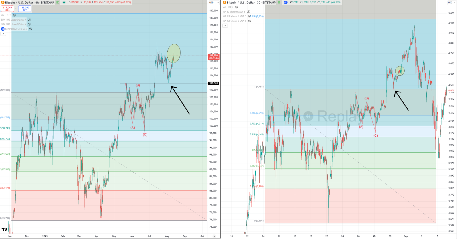457x239 pixels.
Task: Open the USD currency dropdown, 4h chart
Action: pos(214,3)
